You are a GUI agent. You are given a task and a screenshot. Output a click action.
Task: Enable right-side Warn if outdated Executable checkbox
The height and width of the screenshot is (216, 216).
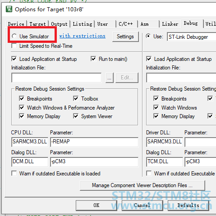pyautogui.click(x=149, y=173)
